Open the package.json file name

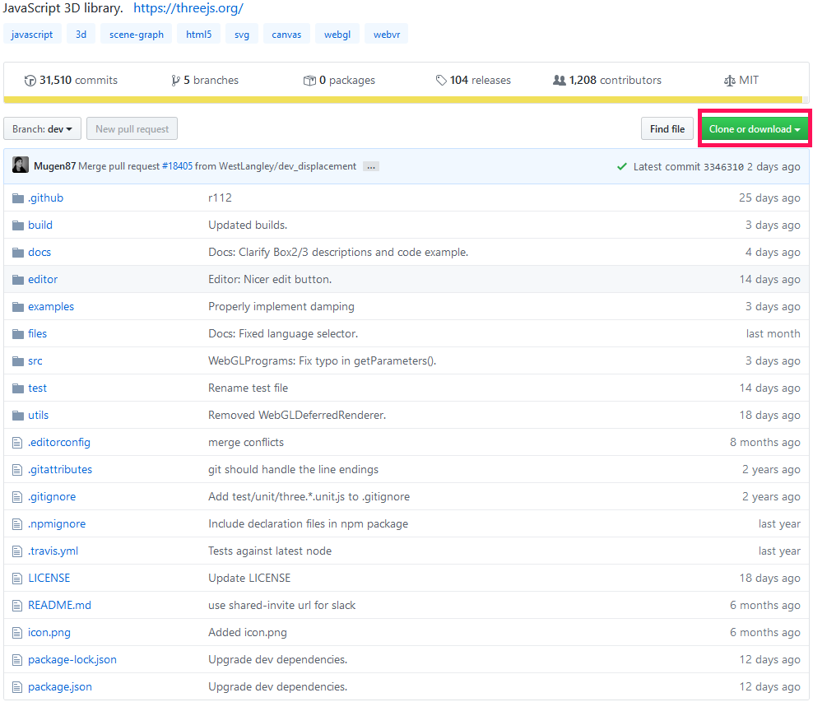(x=59, y=686)
